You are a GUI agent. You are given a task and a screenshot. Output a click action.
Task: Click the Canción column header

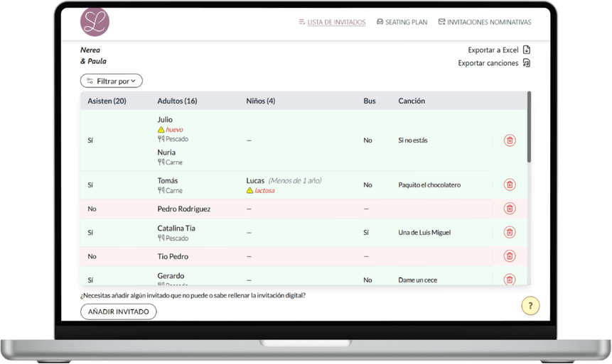point(412,101)
